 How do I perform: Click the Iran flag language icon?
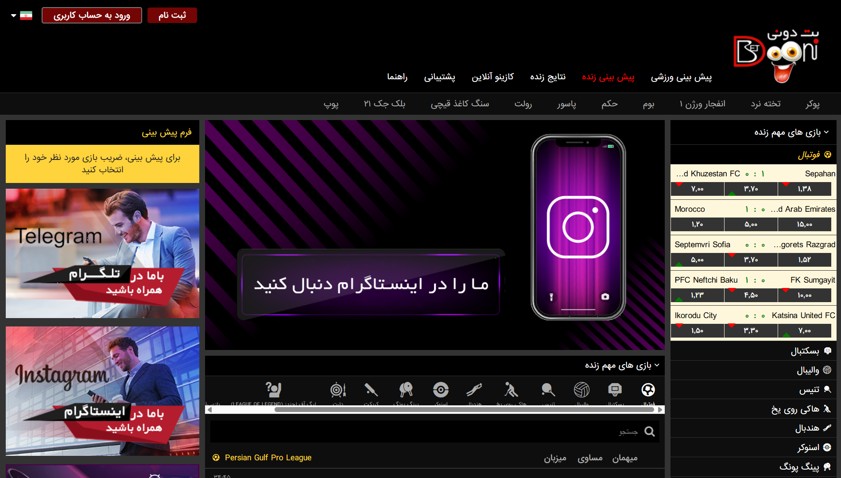(26, 16)
